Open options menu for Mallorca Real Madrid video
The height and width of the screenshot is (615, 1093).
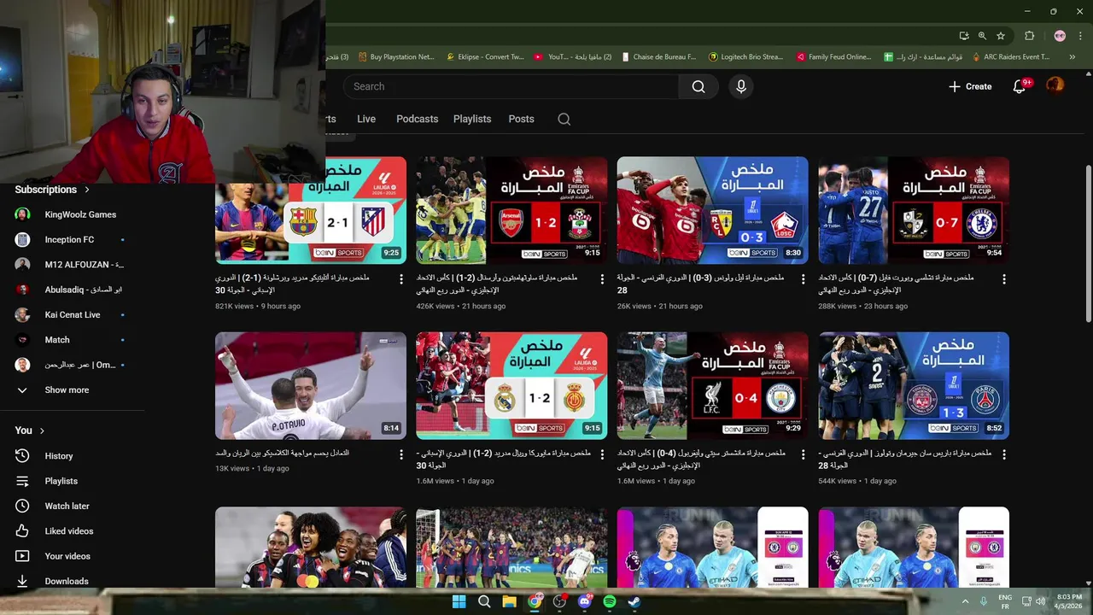(602, 454)
